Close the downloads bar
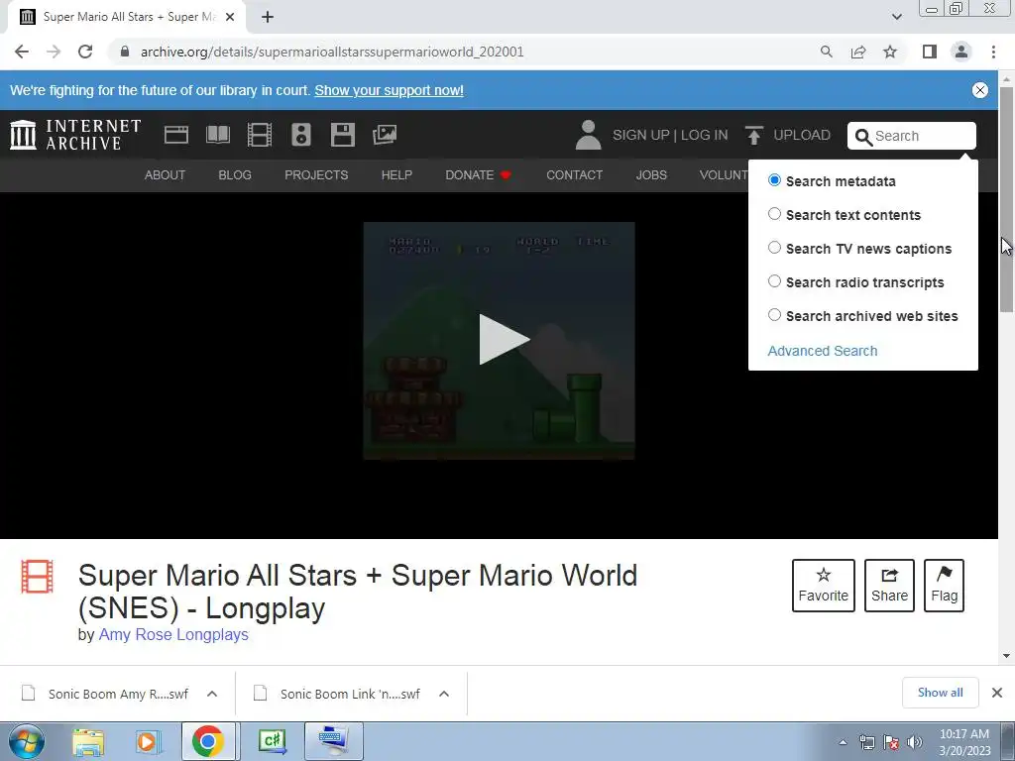 click(997, 693)
